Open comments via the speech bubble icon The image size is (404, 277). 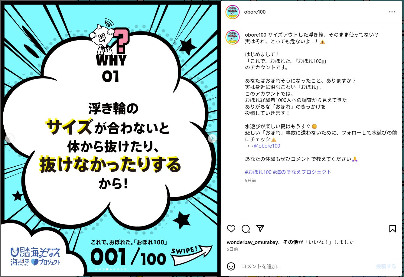(246, 229)
